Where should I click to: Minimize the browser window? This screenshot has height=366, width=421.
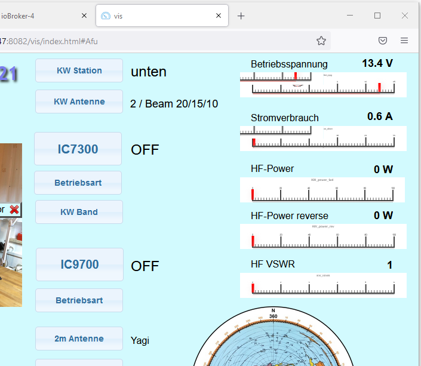[x=350, y=16]
